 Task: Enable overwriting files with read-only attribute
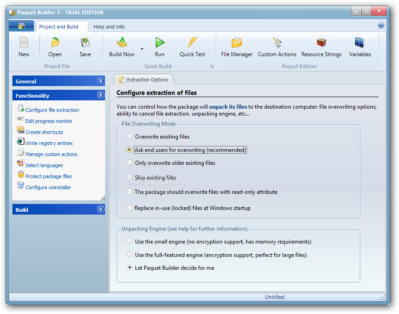pyautogui.click(x=129, y=192)
